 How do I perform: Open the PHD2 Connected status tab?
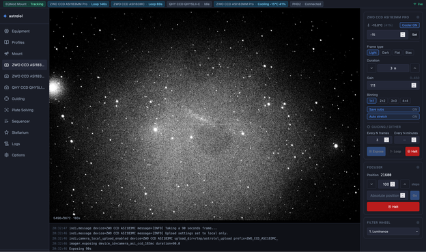coord(307,4)
